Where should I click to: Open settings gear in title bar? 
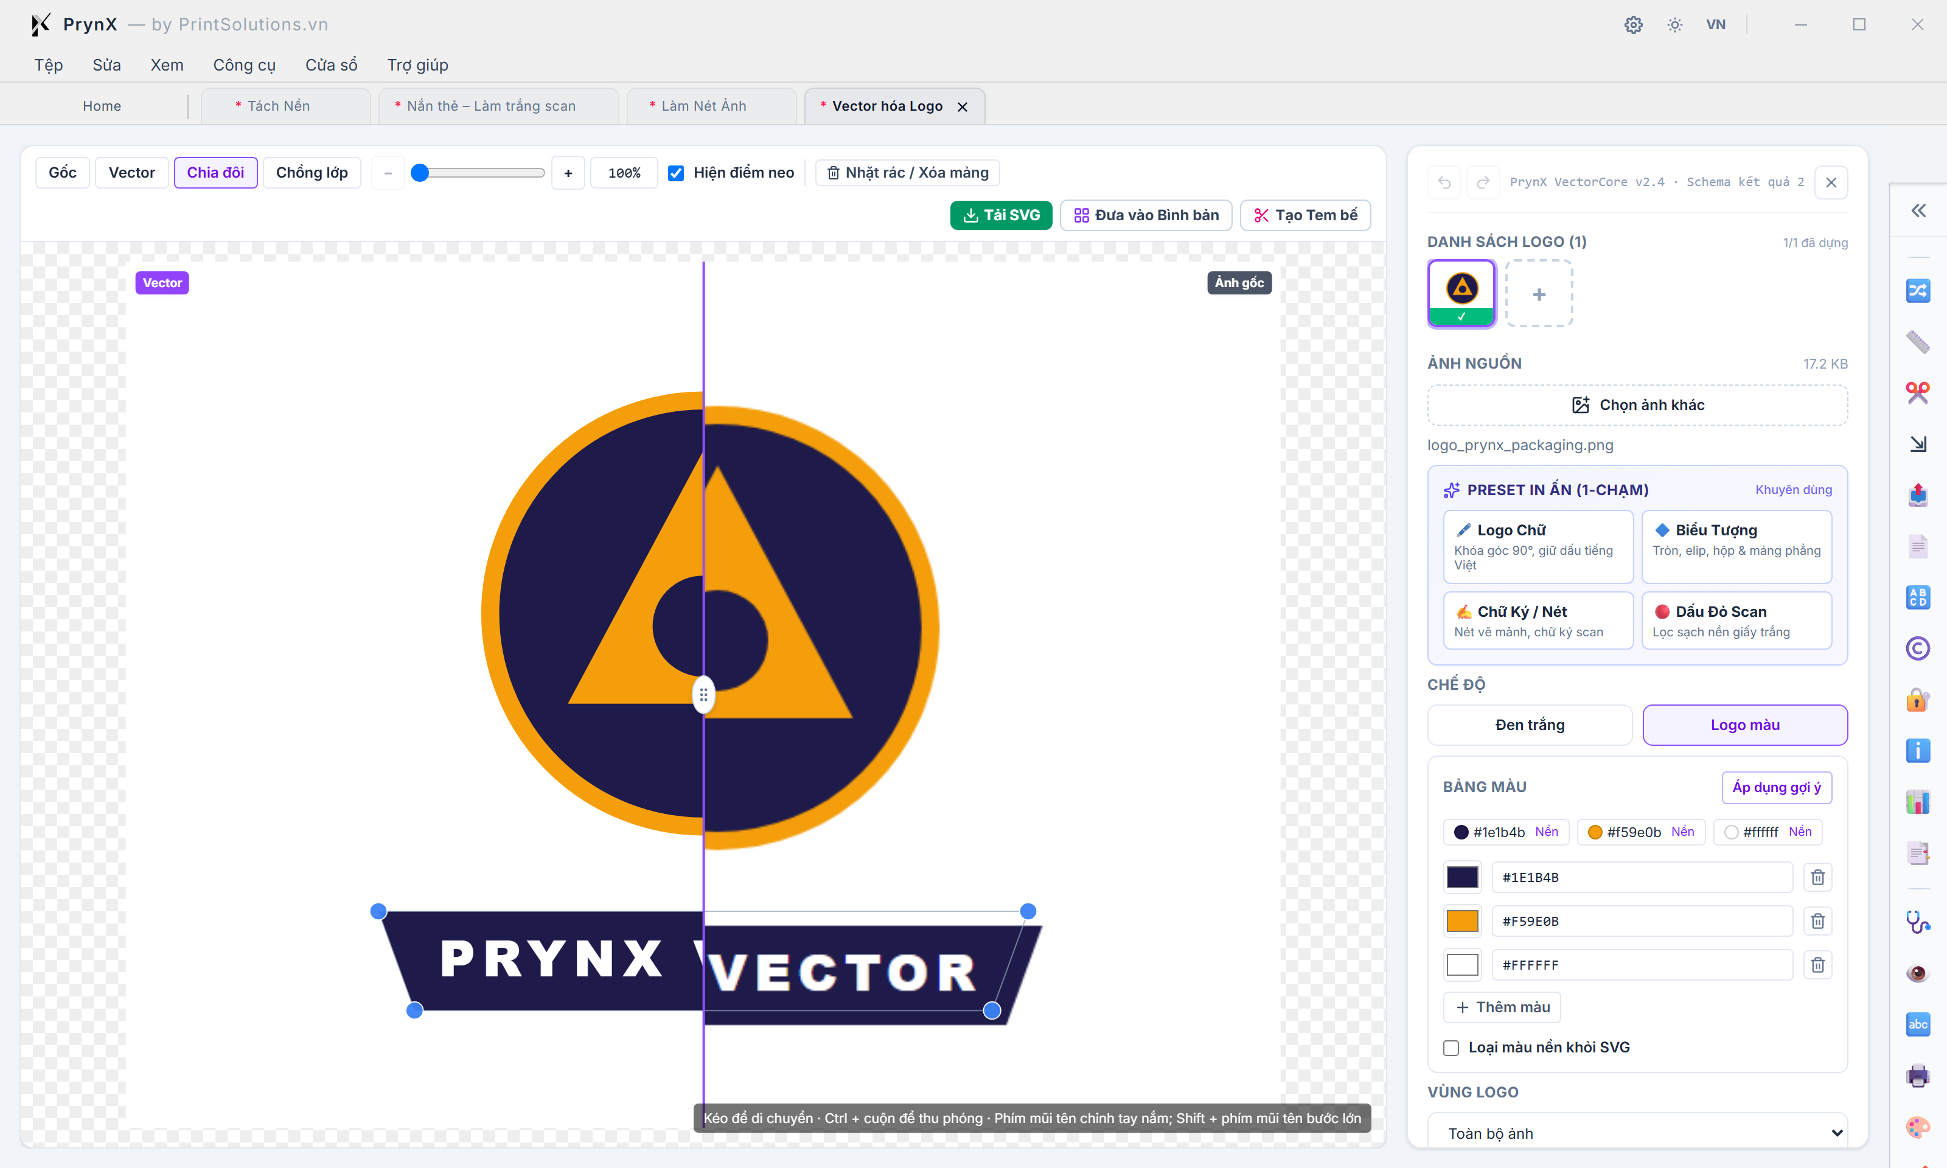[1634, 24]
